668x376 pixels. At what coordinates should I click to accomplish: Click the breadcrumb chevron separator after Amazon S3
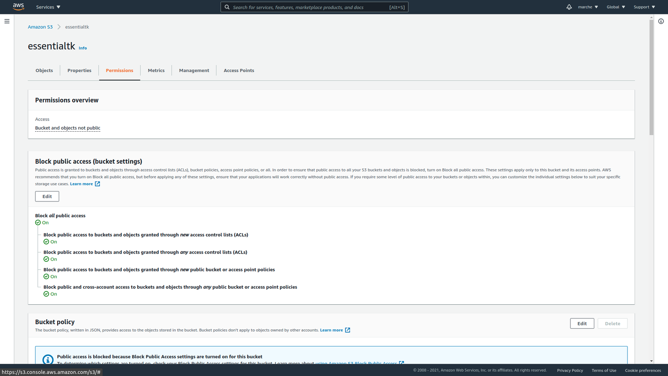[59, 27]
